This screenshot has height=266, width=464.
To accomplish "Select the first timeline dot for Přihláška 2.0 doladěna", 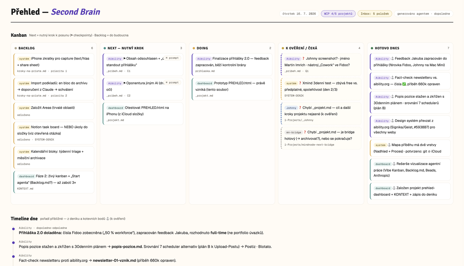I will pyautogui.click(x=13, y=229).
